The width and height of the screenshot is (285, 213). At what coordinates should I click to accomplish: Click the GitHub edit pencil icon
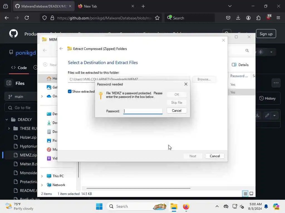(267, 115)
